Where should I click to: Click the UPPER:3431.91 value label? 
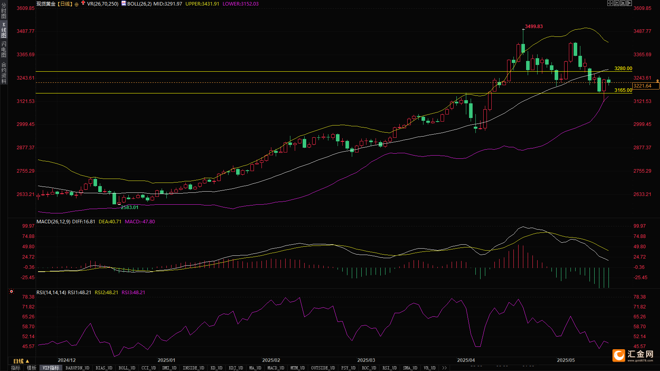202,4
